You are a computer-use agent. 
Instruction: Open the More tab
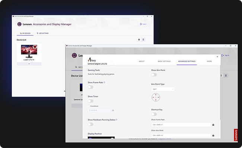(x=209, y=61)
